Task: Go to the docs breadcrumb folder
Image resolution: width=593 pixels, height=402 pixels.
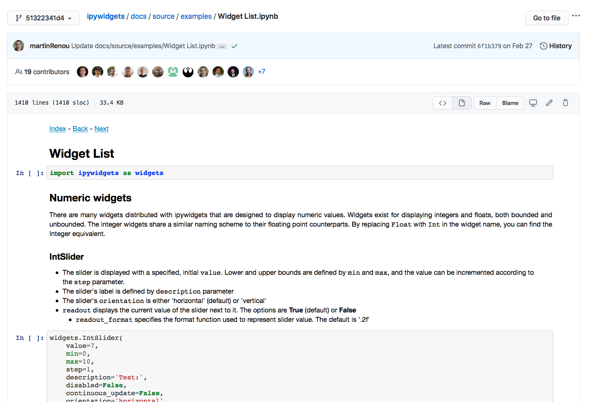Action: click(x=139, y=16)
